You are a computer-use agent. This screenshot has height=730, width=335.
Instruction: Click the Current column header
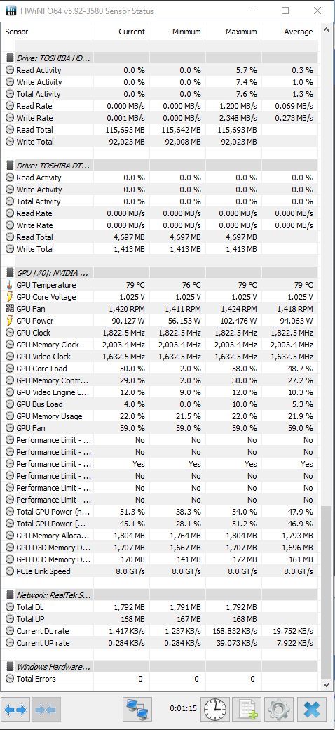(121, 32)
